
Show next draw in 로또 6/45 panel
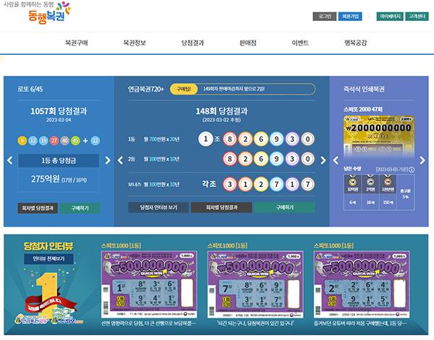(108, 160)
